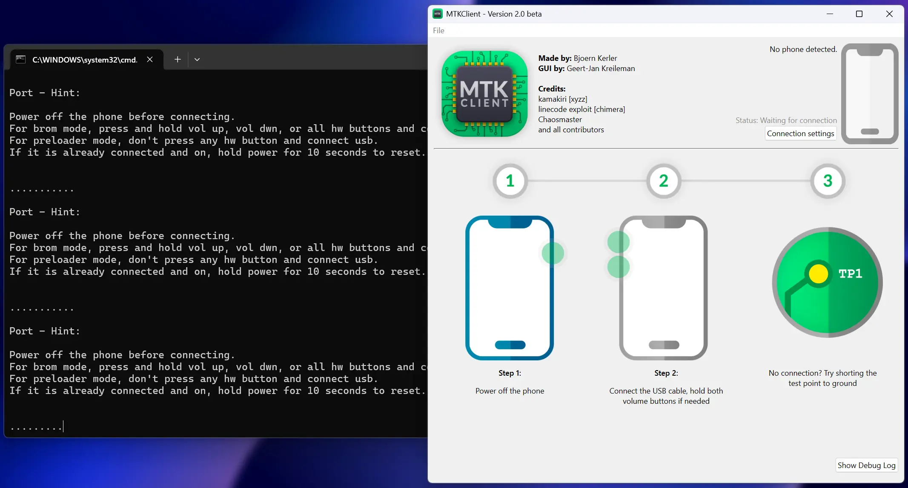The width and height of the screenshot is (908, 488).
Task: Click the step 2 number circle
Action: 664,181
